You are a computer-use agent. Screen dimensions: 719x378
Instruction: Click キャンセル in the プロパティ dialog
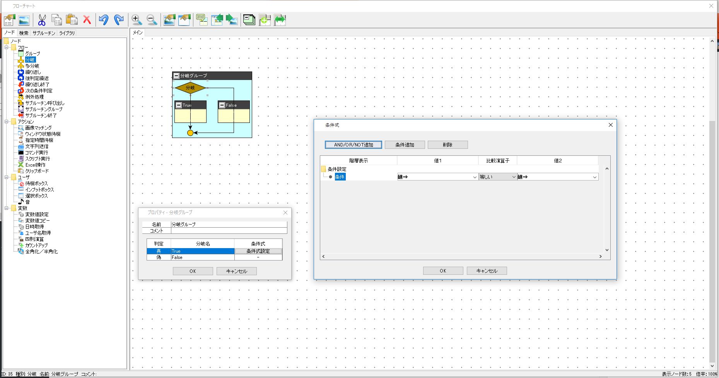point(236,271)
